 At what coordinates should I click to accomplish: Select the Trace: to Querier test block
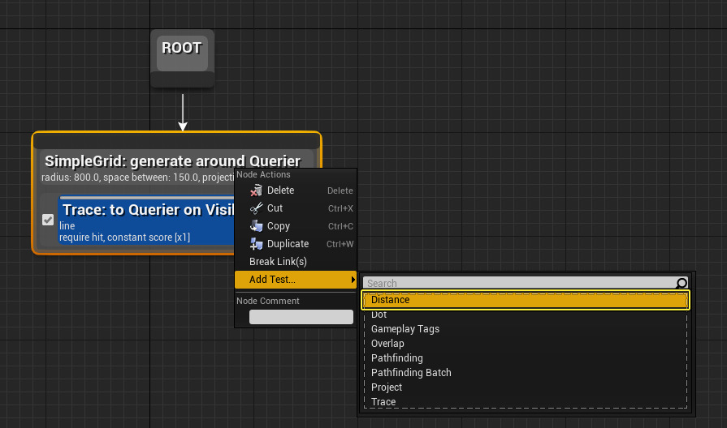pos(146,220)
